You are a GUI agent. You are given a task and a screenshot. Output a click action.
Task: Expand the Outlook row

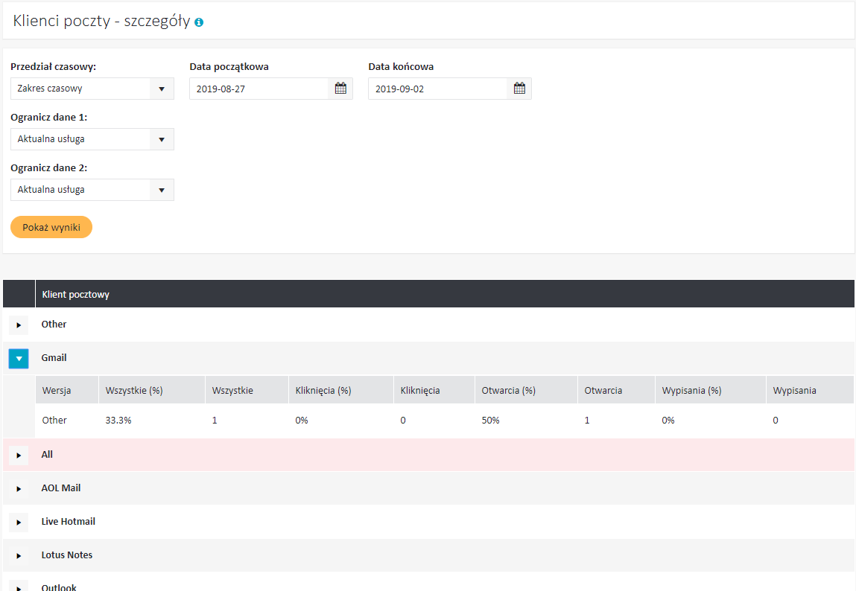(19, 586)
